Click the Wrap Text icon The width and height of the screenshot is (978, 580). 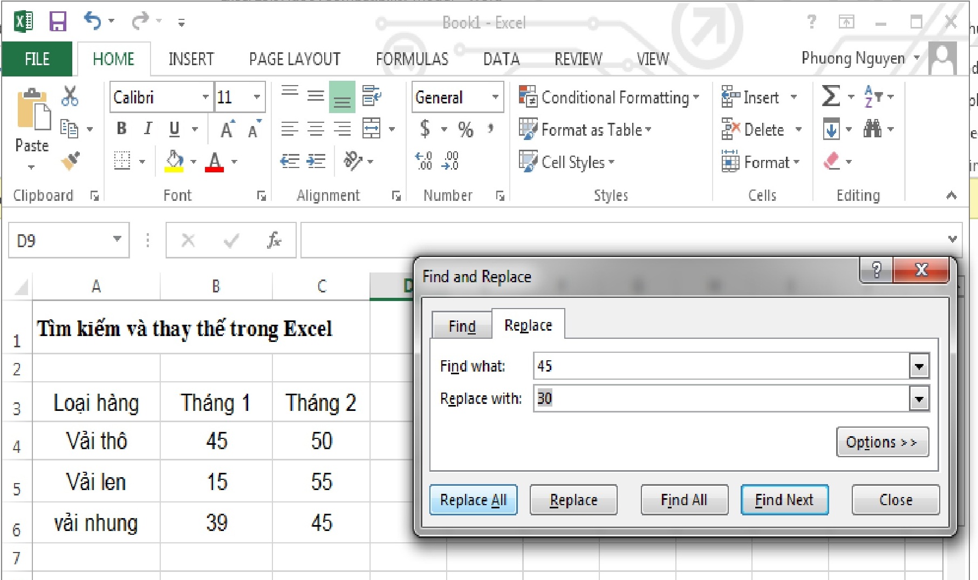click(x=371, y=96)
